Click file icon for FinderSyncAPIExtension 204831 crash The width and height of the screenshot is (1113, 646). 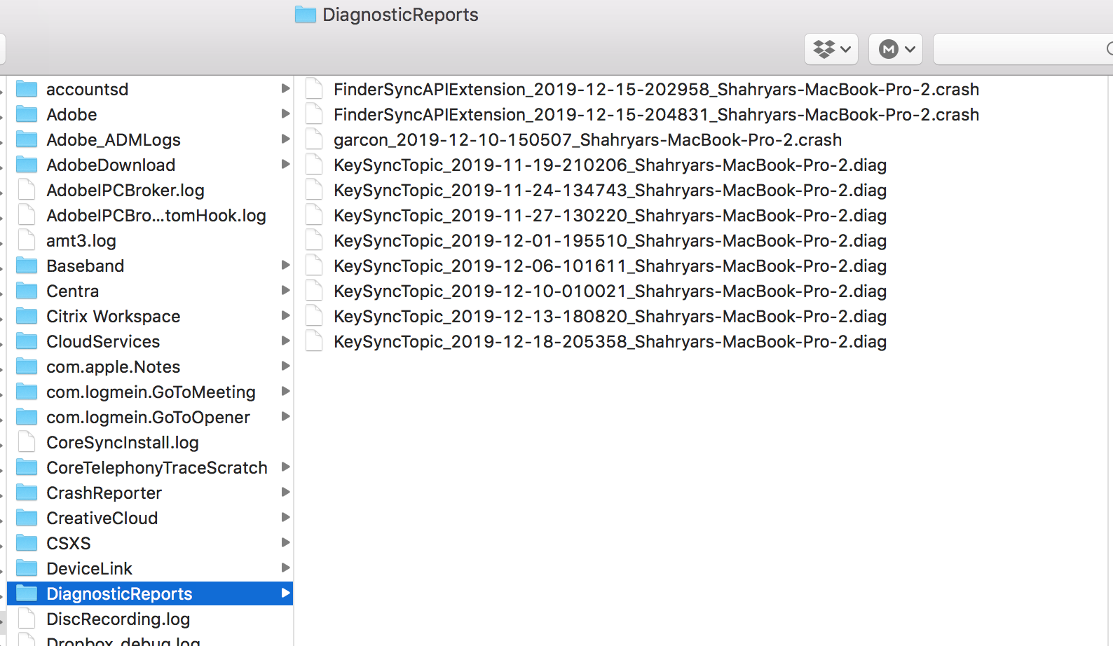click(315, 114)
